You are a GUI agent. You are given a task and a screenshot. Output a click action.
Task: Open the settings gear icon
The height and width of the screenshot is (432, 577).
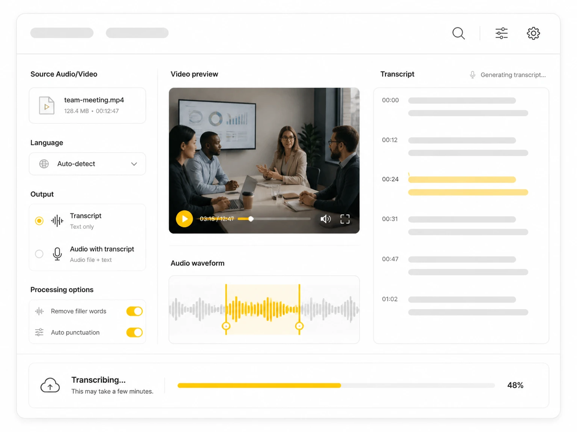(533, 33)
